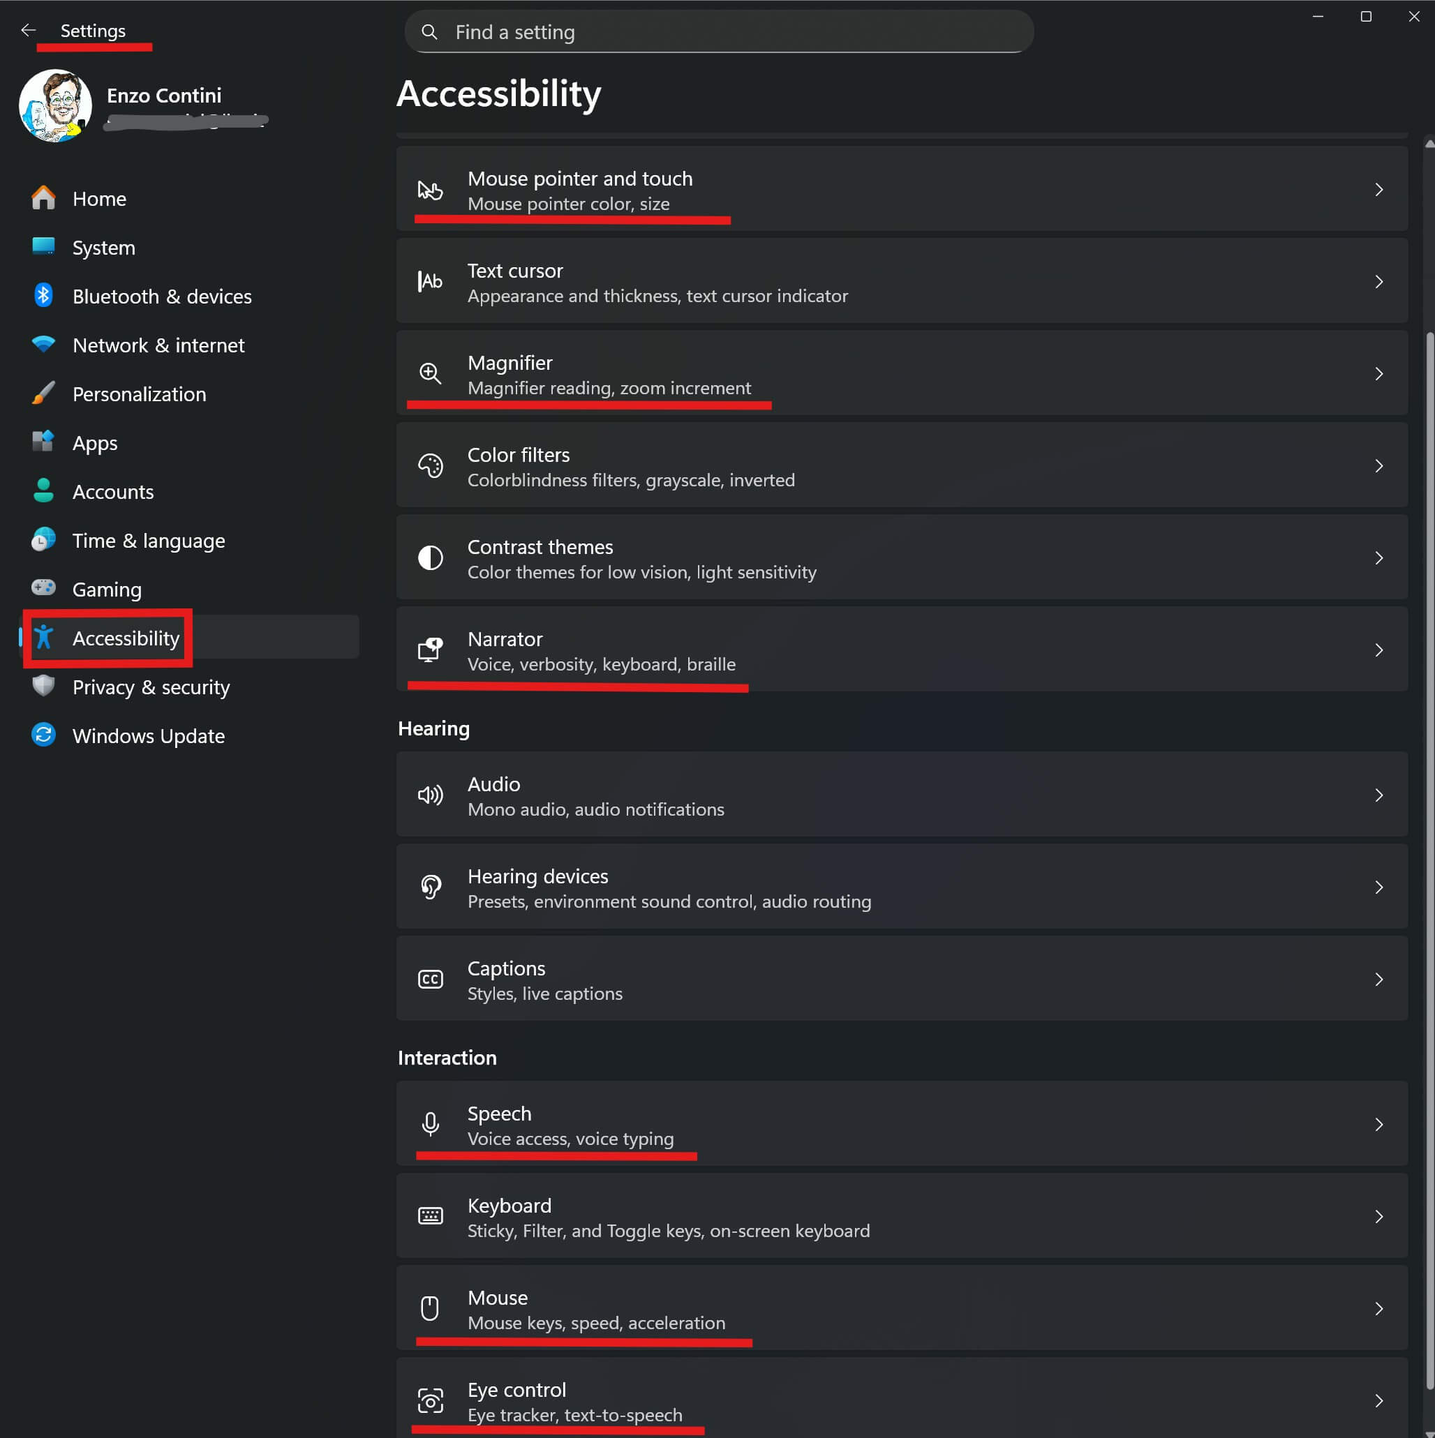Select Bluetooth & devices in sidebar
The image size is (1435, 1438).
click(162, 297)
